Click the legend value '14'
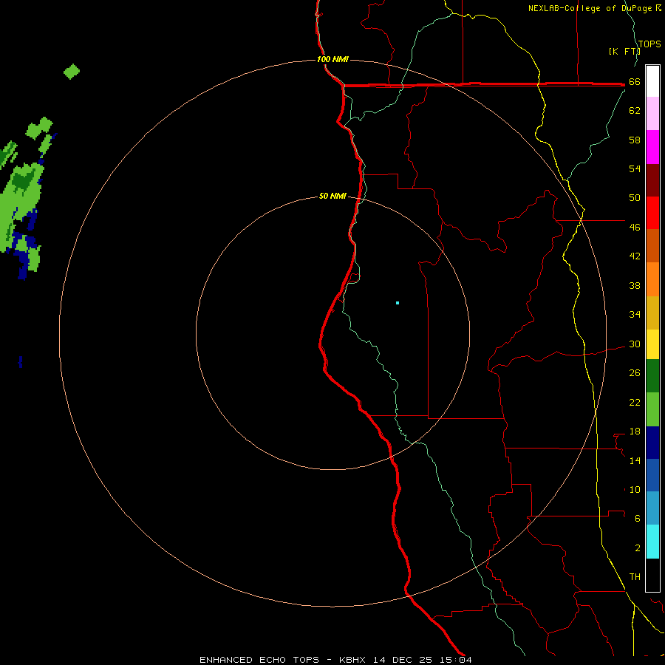This screenshot has width=665, height=665. tap(635, 460)
